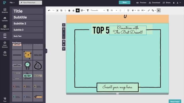Open the font size 35 dropdown
Image resolution: width=184 pixels, height=103 pixels.
pos(114,11)
